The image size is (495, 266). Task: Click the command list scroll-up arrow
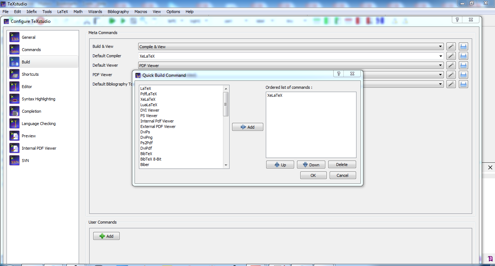(226, 89)
